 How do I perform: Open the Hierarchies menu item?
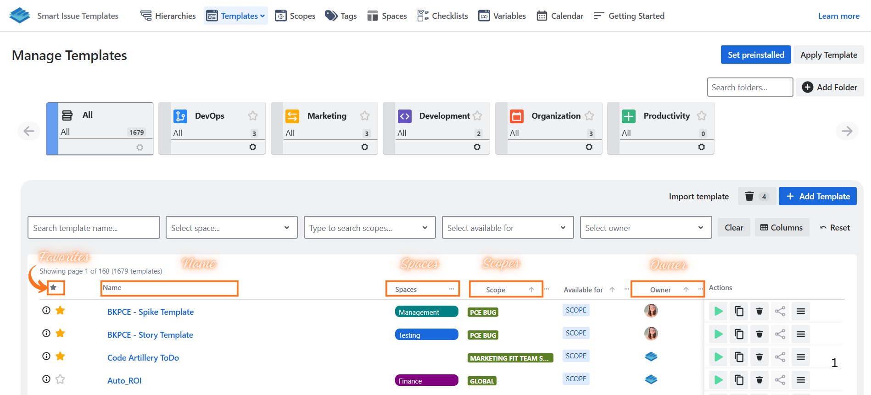pos(168,16)
